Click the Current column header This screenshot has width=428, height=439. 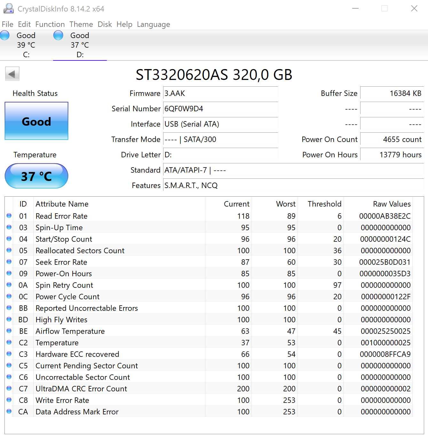pos(228,204)
